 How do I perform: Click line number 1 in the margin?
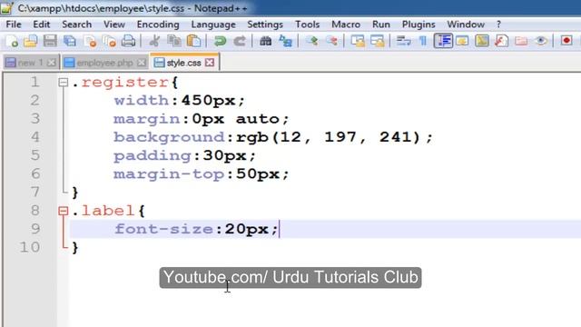pyautogui.click(x=34, y=82)
